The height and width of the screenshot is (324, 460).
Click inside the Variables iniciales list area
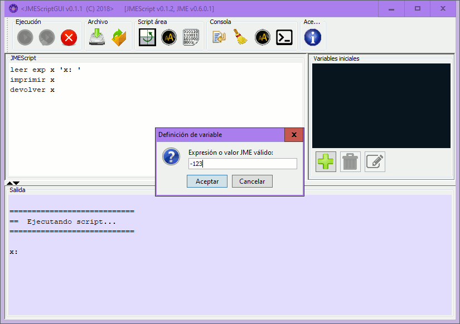click(381, 106)
